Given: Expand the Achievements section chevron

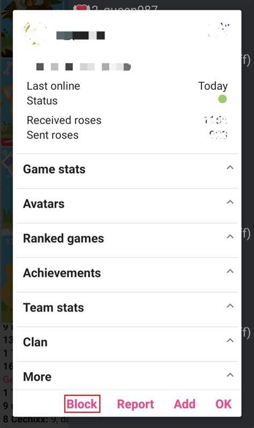Looking at the screenshot, I should click(x=230, y=272).
